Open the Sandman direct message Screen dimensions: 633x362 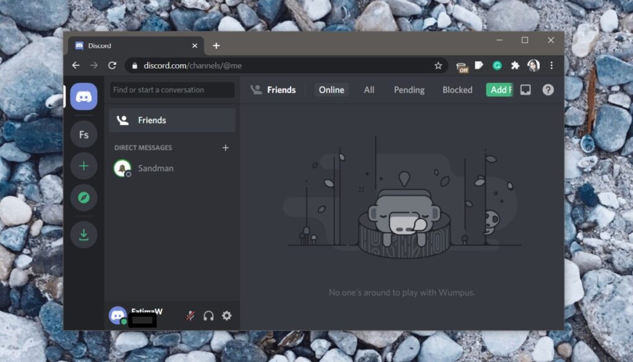point(155,168)
